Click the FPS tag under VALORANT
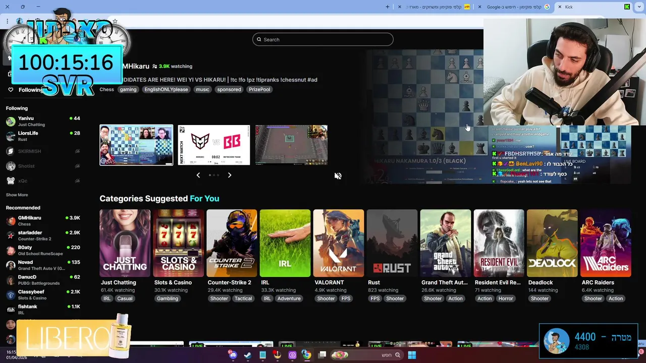This screenshot has width=646, height=363. coord(346,298)
